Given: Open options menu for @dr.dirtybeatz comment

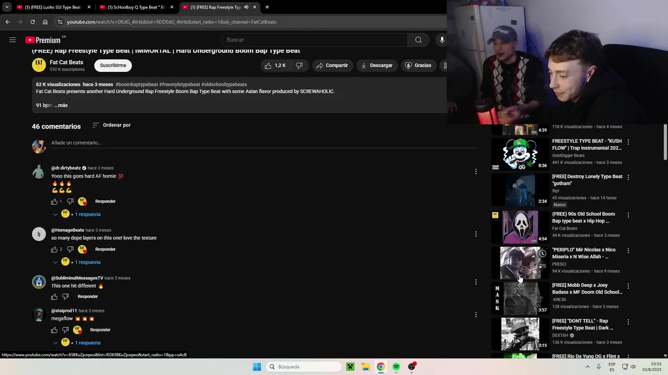Looking at the screenshot, I should [475, 172].
